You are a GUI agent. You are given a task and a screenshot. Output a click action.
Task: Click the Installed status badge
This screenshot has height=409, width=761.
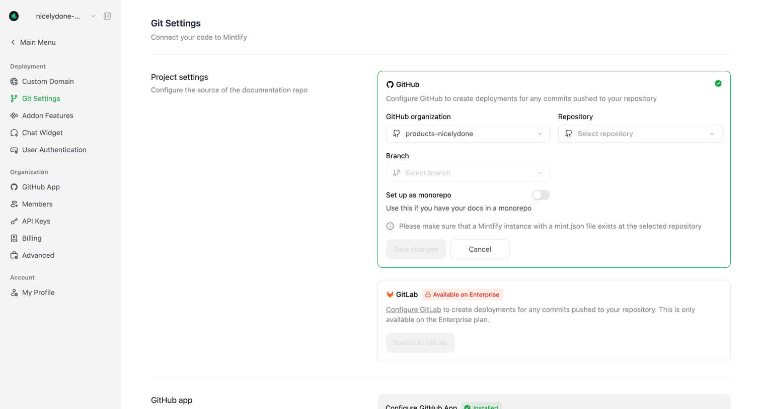(x=482, y=406)
